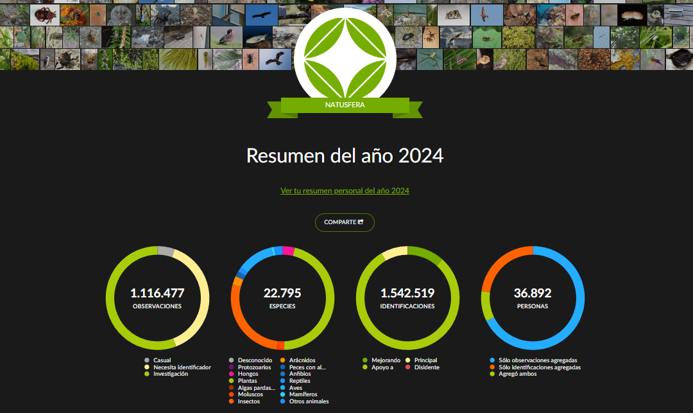Click Sólo observaciones agregadas legend entry
693x413 pixels.
point(537,360)
